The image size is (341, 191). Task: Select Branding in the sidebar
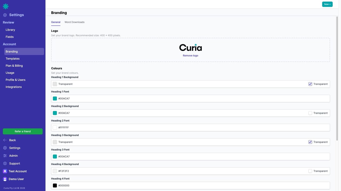pos(24,51)
